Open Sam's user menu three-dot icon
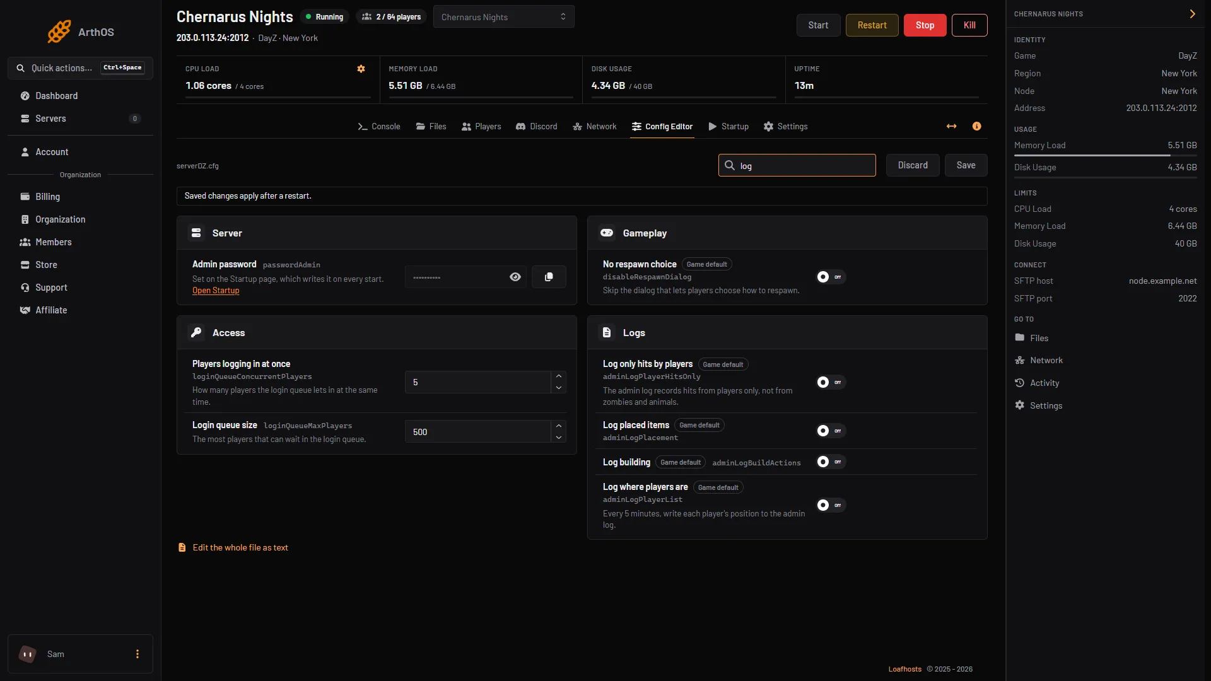 [137, 654]
